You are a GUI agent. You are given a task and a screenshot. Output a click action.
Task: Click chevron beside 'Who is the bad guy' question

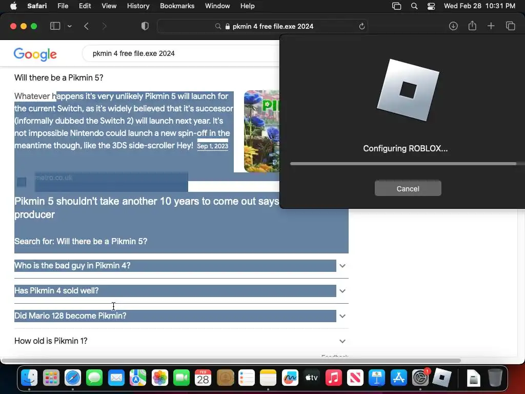pyautogui.click(x=342, y=266)
